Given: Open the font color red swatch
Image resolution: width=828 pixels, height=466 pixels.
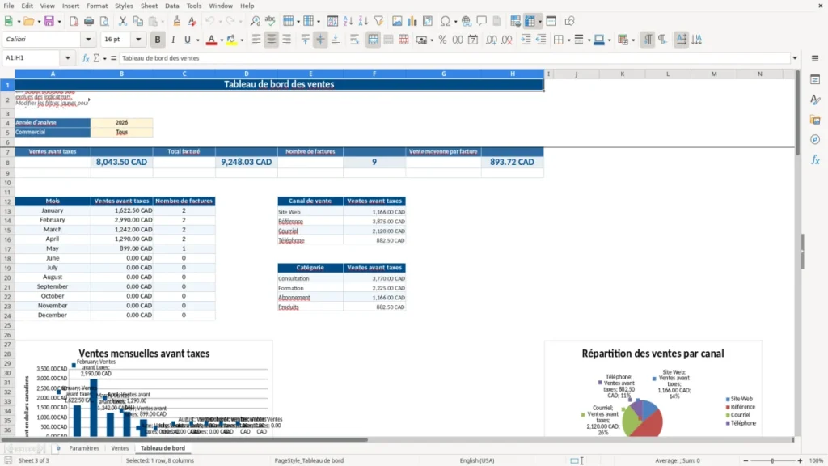Looking at the screenshot, I should click(x=211, y=40).
